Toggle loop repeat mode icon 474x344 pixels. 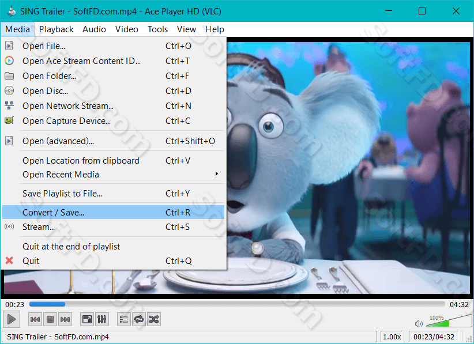click(x=139, y=319)
